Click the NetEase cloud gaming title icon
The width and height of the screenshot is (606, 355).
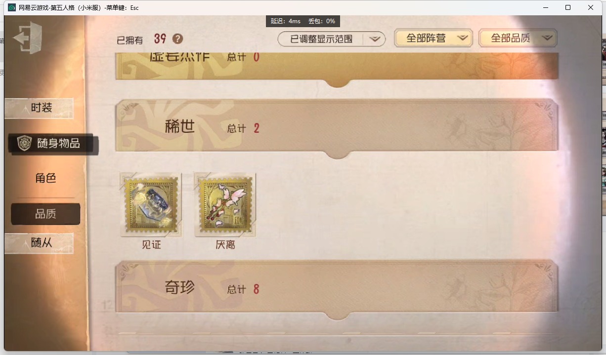pyautogui.click(x=11, y=7)
